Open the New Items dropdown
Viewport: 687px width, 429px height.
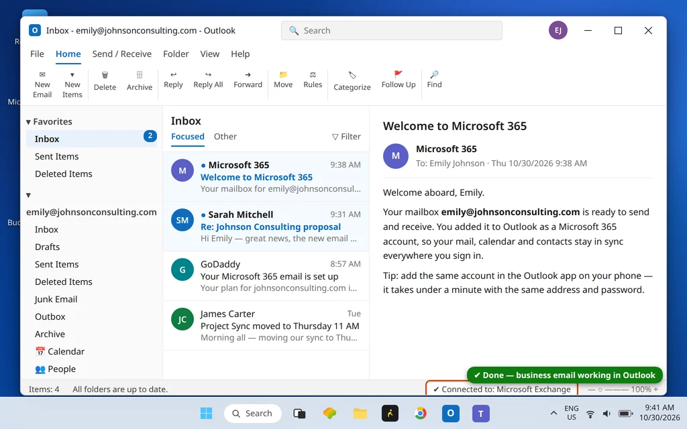(72, 84)
